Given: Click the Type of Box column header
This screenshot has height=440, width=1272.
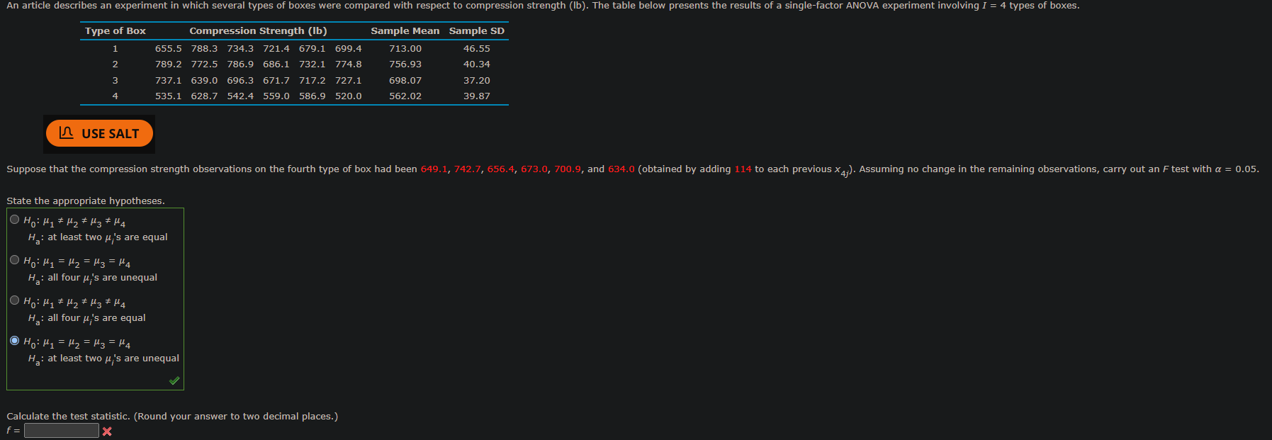Looking at the screenshot, I should click(x=116, y=30).
